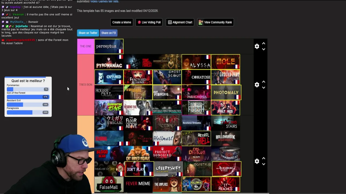Pick the Monstrum tile

point(198,169)
